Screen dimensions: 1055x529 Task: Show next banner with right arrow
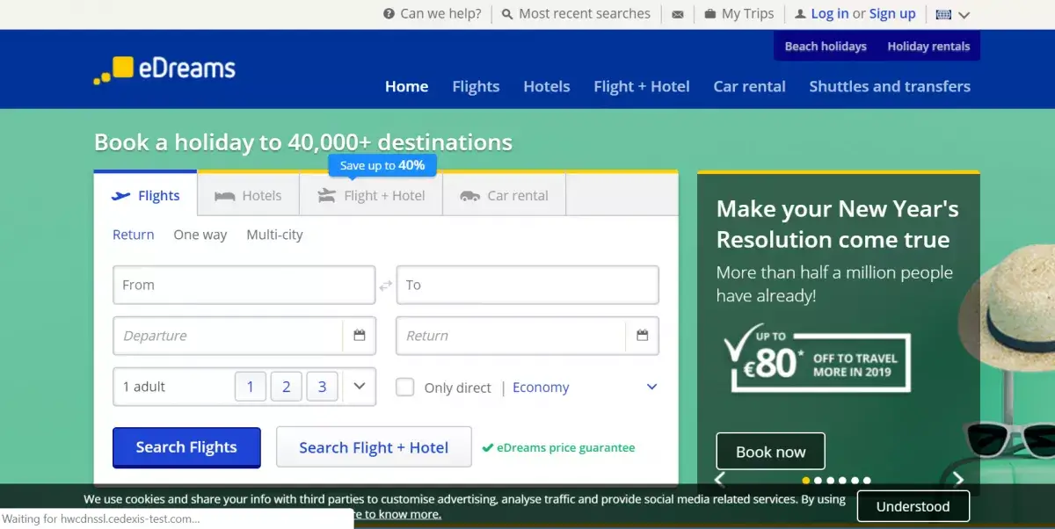(958, 479)
